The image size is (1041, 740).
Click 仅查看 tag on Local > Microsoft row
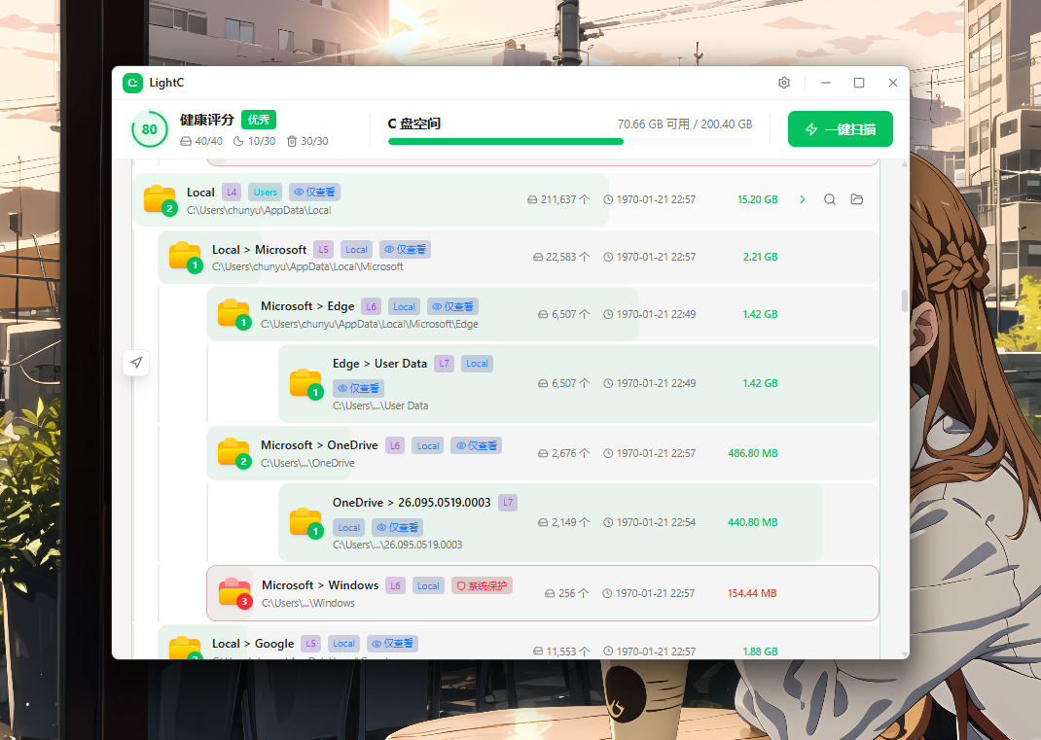pyautogui.click(x=405, y=250)
